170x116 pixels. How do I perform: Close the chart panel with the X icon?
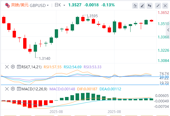165,6
